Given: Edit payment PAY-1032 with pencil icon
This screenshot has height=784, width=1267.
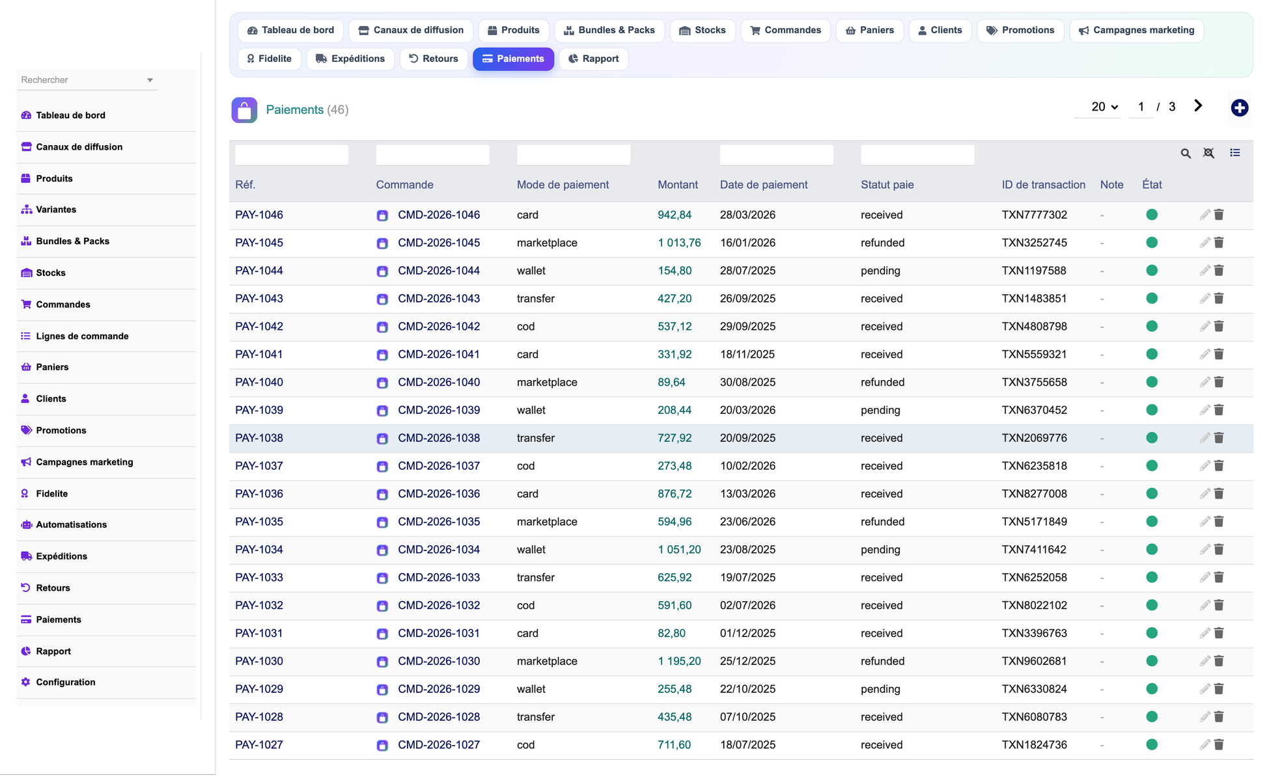Looking at the screenshot, I should click(1204, 606).
